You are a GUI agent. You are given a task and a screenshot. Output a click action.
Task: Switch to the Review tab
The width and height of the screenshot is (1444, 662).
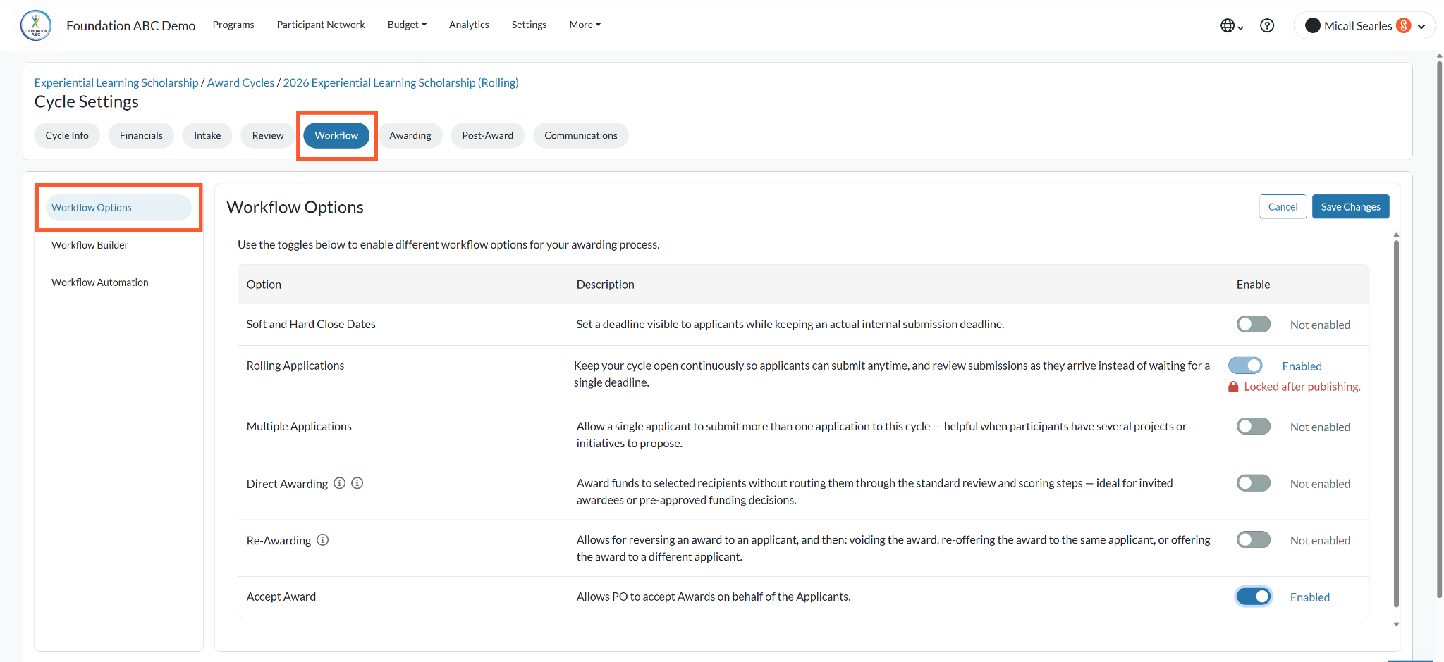[268, 135]
